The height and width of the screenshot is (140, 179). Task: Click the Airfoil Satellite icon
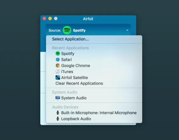coord(58,78)
